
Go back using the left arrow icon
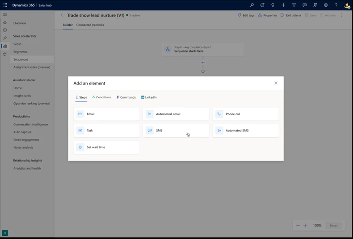63,15
